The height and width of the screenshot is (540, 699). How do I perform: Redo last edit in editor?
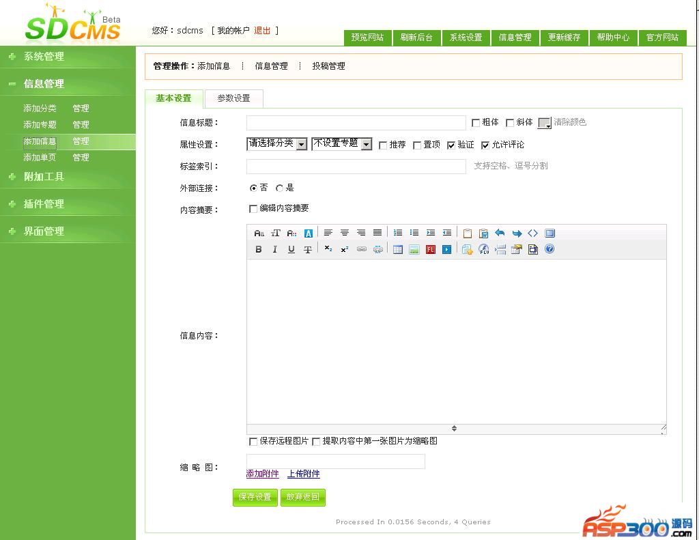pyautogui.click(x=517, y=233)
